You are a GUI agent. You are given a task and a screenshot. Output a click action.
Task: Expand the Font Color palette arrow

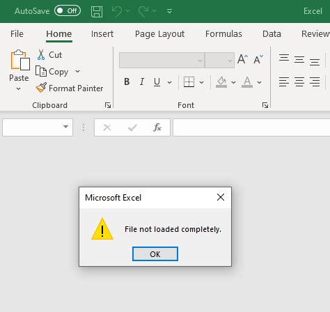[x=260, y=82]
